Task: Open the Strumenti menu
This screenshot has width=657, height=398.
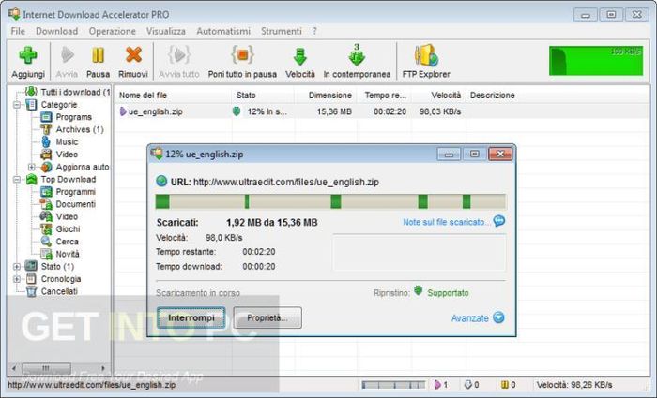Action: tap(282, 31)
